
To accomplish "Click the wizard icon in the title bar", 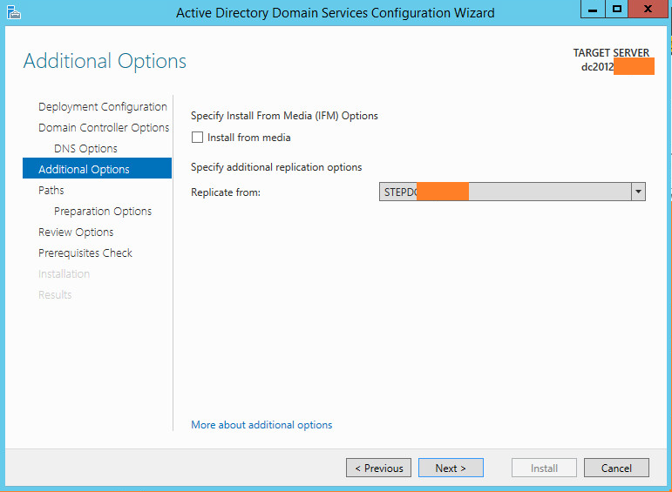I will [x=13, y=12].
